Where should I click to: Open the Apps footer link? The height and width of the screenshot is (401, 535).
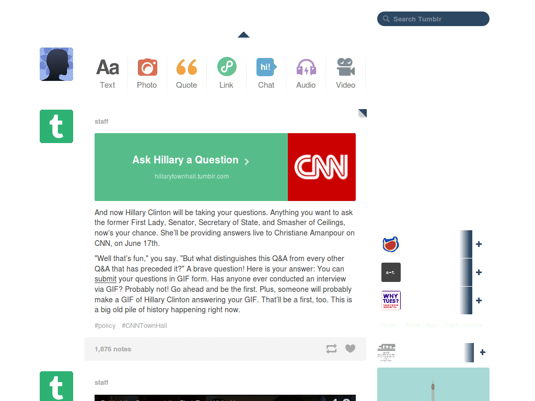(431, 325)
